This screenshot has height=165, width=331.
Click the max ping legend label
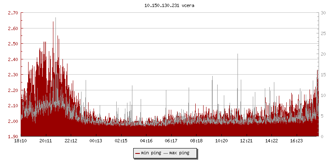pyautogui.click(x=179, y=153)
